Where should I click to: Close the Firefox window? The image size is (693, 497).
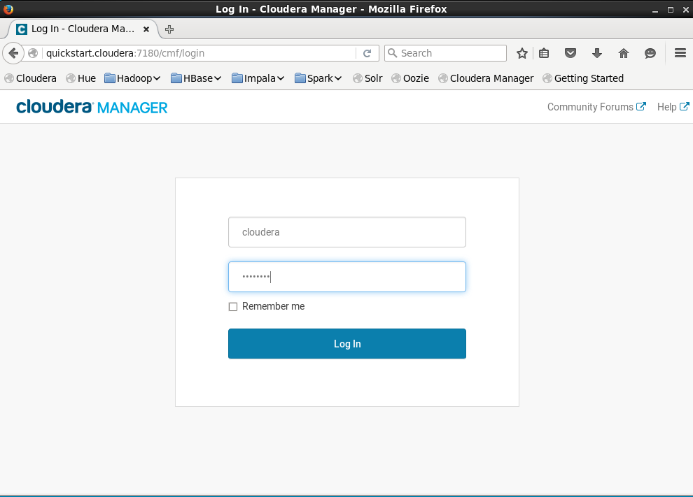coord(685,10)
